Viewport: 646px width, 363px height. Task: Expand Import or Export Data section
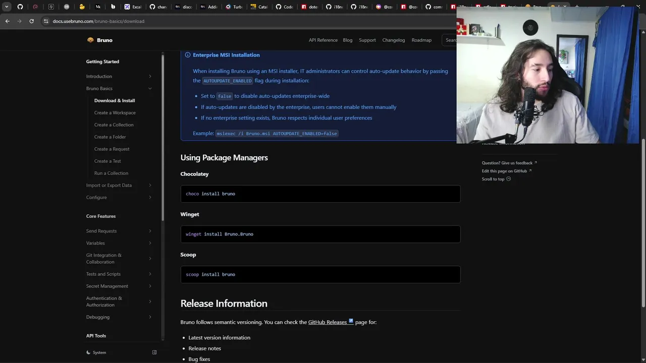[x=119, y=185]
